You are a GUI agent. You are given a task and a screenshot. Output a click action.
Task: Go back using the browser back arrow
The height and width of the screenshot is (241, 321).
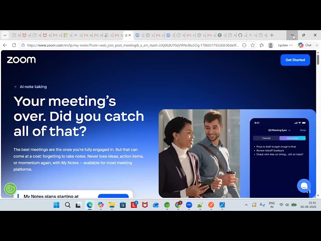tap(5, 45)
